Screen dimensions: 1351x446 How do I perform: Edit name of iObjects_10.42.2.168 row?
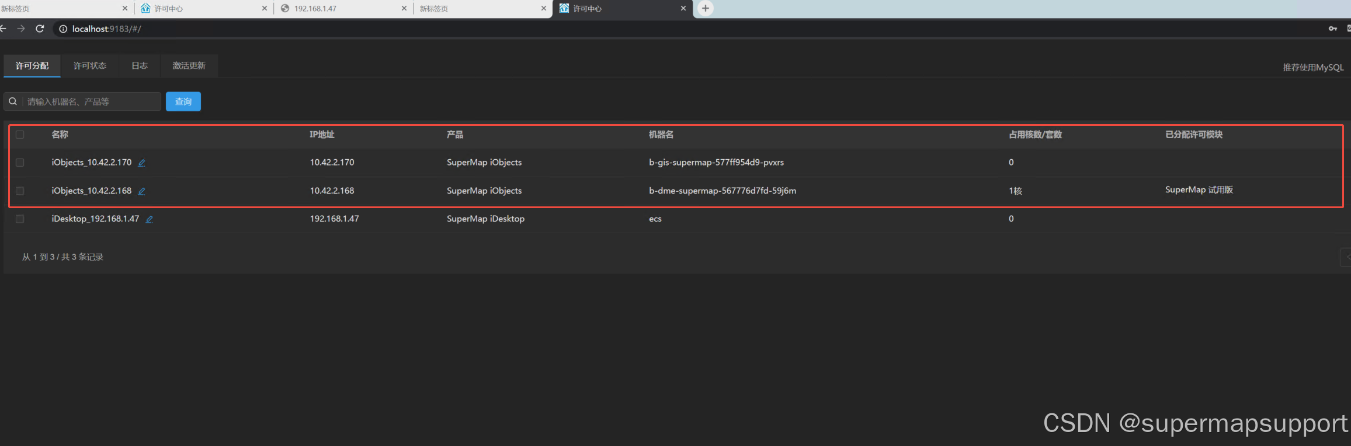[x=141, y=191]
